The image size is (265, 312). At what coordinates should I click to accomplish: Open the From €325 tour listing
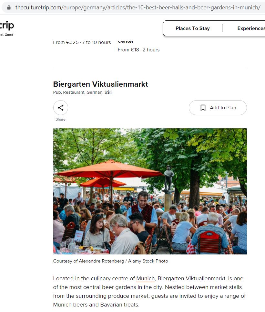coord(82,42)
